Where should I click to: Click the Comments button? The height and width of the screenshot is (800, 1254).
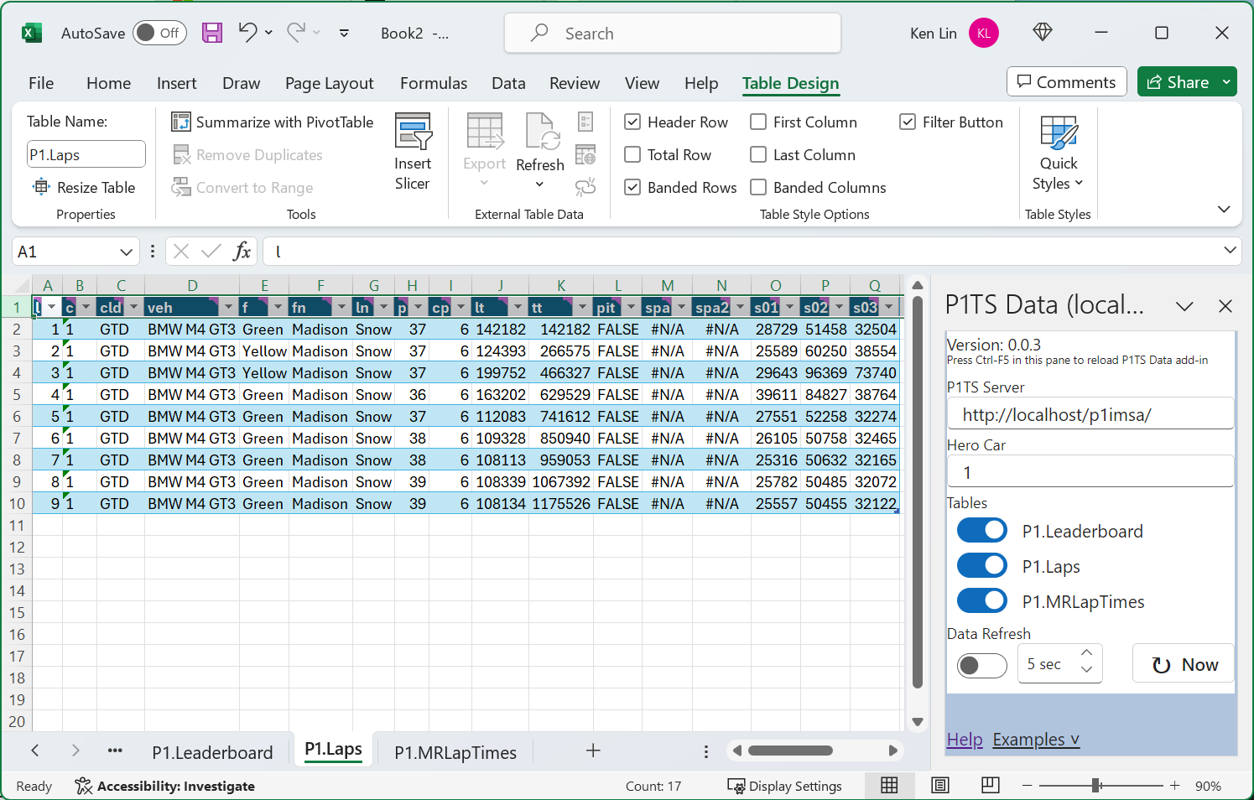(x=1067, y=82)
